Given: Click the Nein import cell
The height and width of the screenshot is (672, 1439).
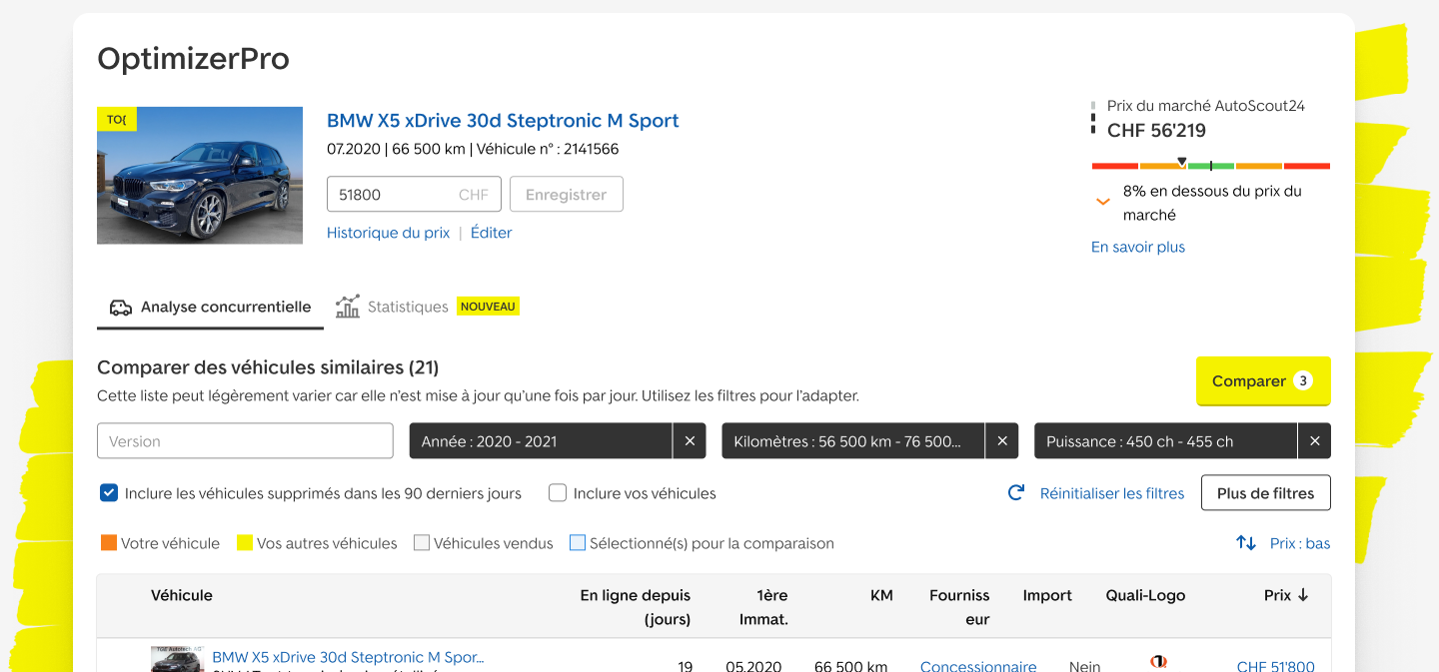Looking at the screenshot, I should (1084, 666).
